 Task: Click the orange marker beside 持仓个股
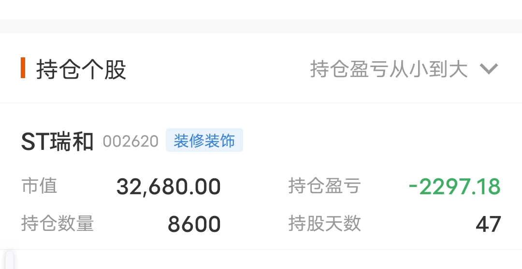coord(23,68)
